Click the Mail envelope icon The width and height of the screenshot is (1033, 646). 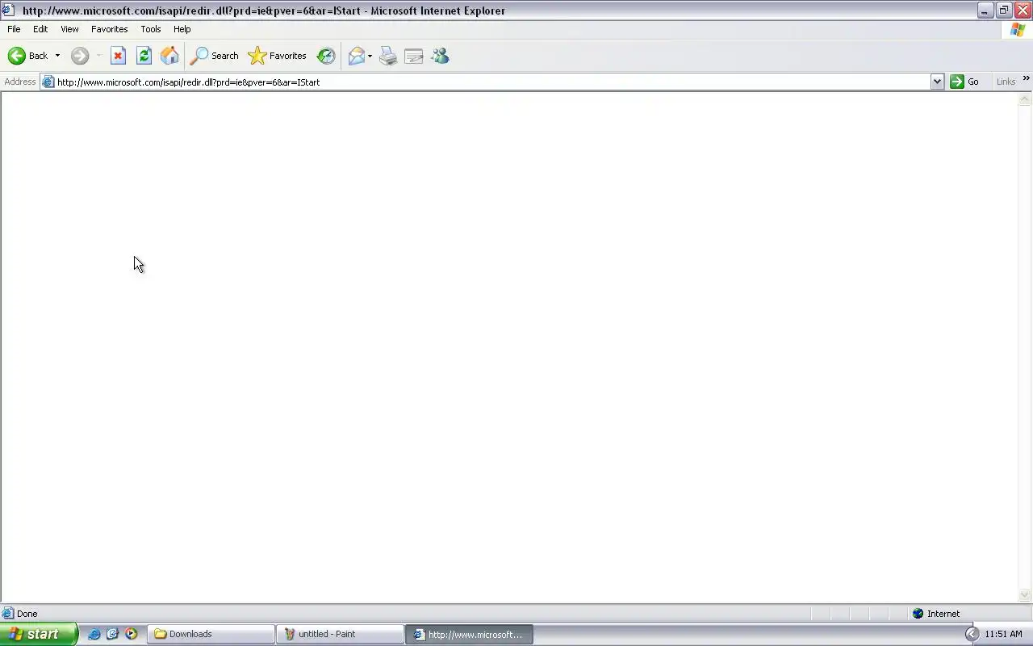(356, 56)
